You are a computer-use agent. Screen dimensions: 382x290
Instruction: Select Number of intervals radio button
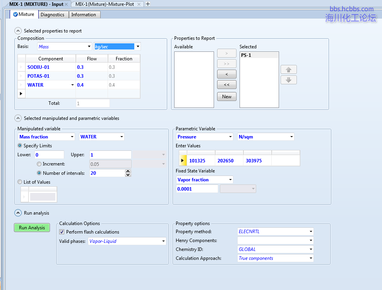tap(39, 173)
